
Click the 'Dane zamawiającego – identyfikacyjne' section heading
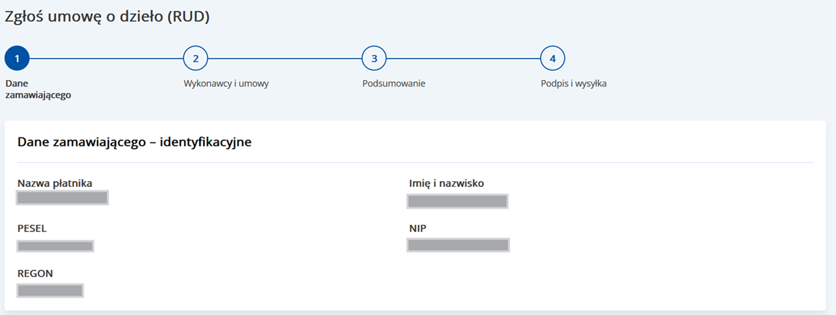click(x=134, y=143)
